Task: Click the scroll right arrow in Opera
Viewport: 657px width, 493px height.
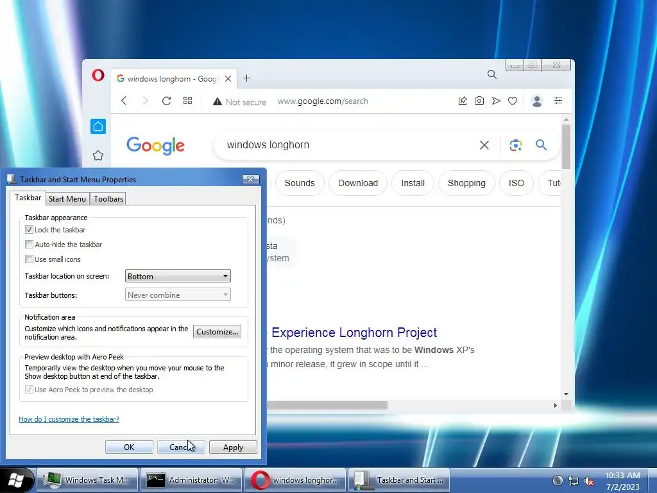Action: pyautogui.click(x=556, y=406)
